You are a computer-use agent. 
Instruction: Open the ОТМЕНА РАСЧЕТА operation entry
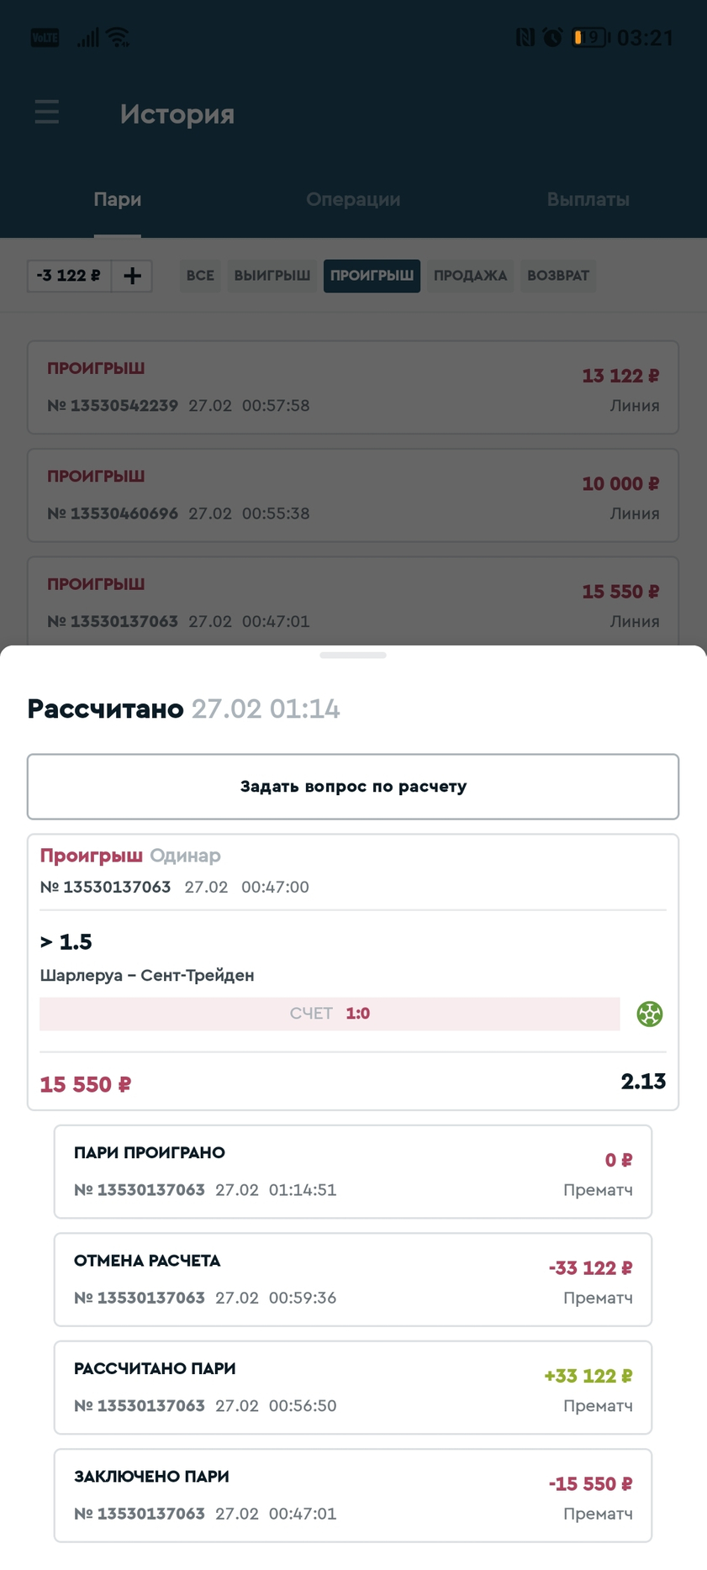coord(353,1279)
